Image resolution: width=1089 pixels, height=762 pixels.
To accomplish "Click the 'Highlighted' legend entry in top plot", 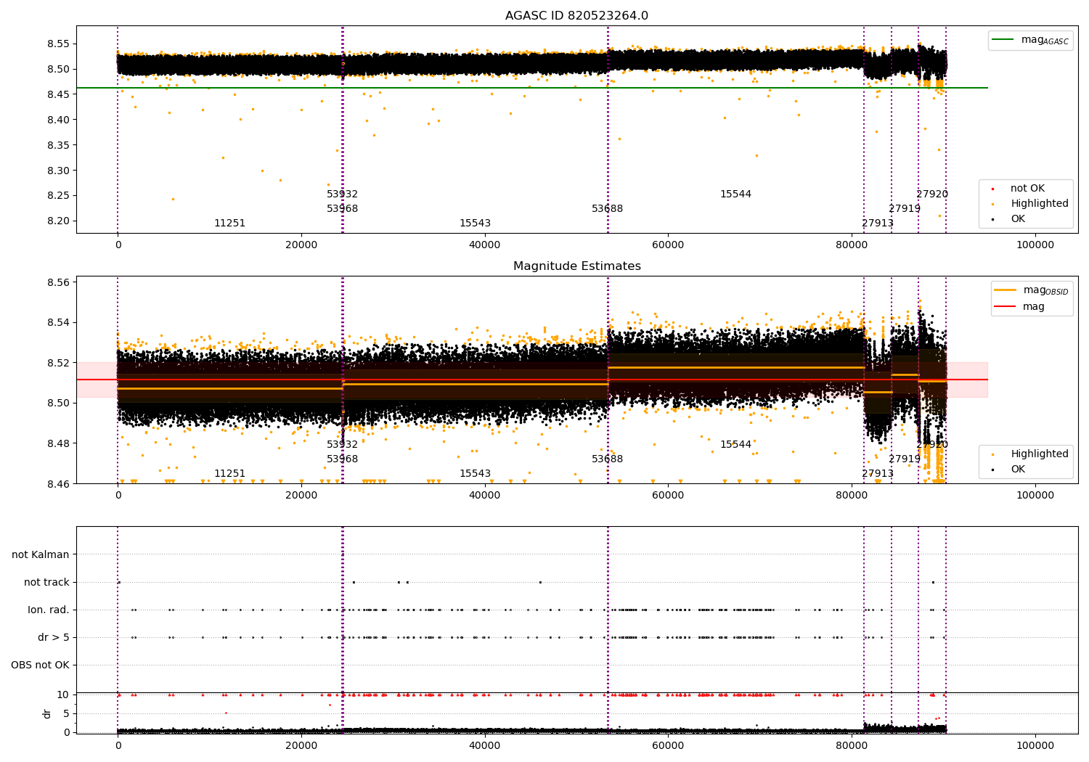I will (x=1025, y=204).
